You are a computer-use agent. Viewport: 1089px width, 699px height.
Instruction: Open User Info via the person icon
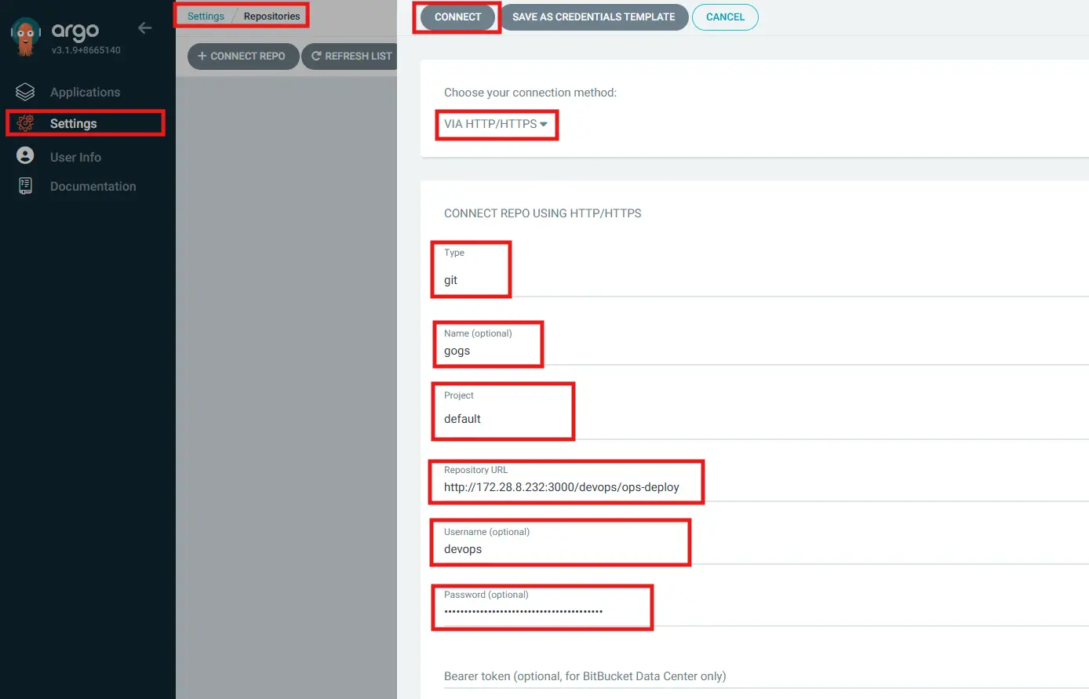(25, 156)
